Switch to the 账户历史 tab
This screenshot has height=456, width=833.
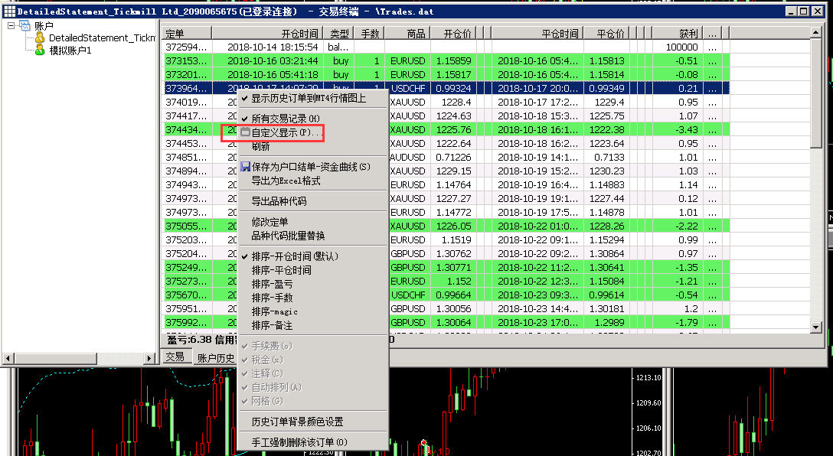[x=216, y=358]
